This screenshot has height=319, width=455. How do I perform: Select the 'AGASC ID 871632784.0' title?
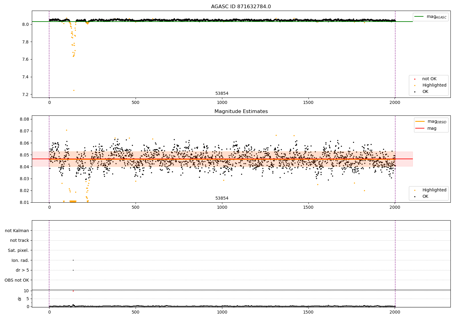tap(241, 7)
